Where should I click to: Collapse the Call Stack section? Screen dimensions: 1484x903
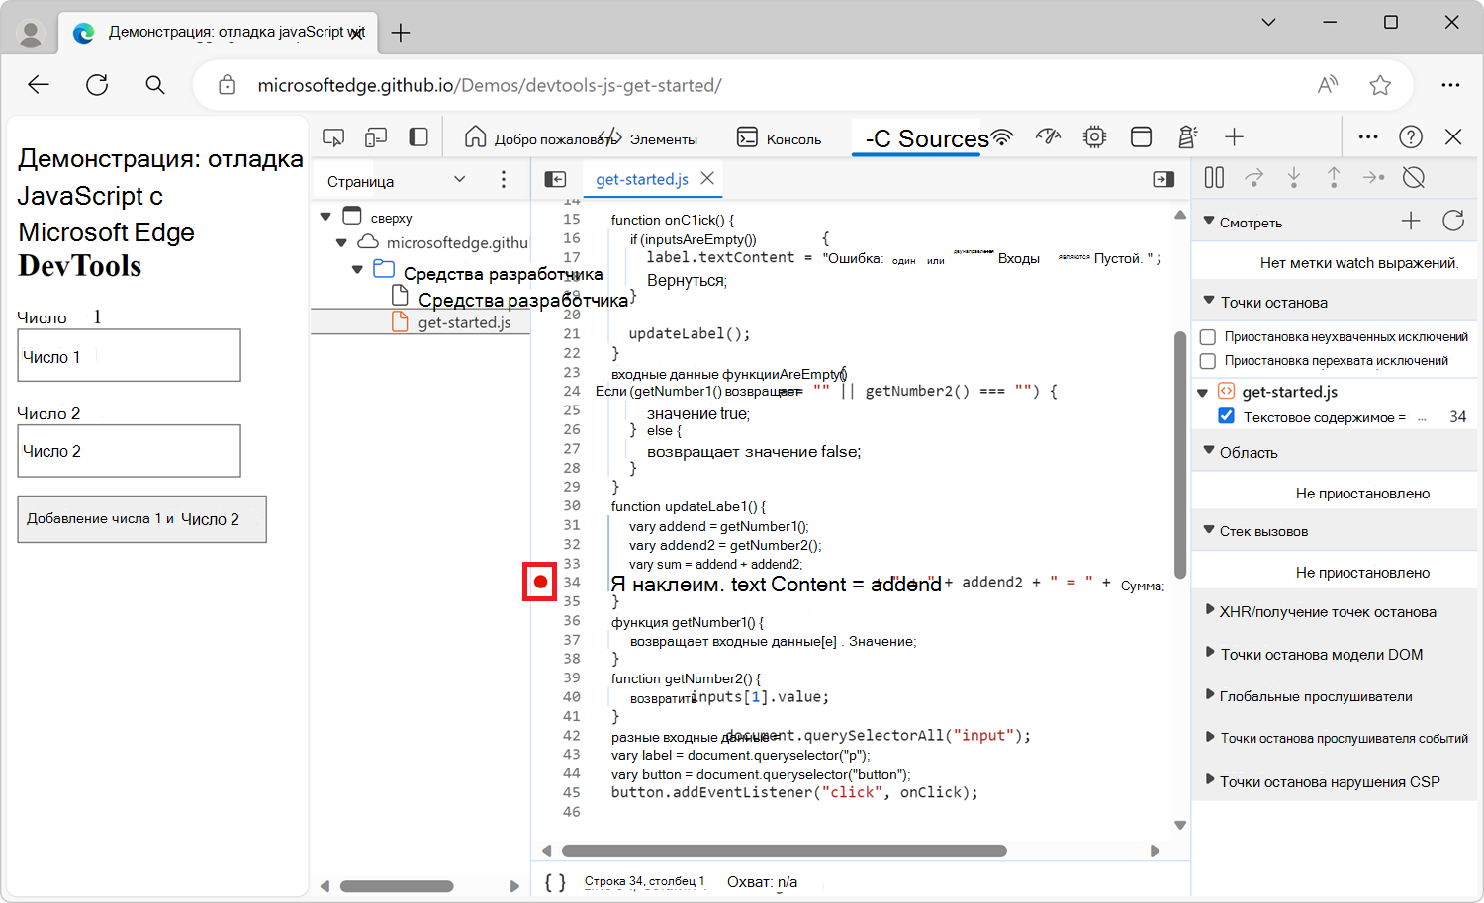pos(1209,529)
